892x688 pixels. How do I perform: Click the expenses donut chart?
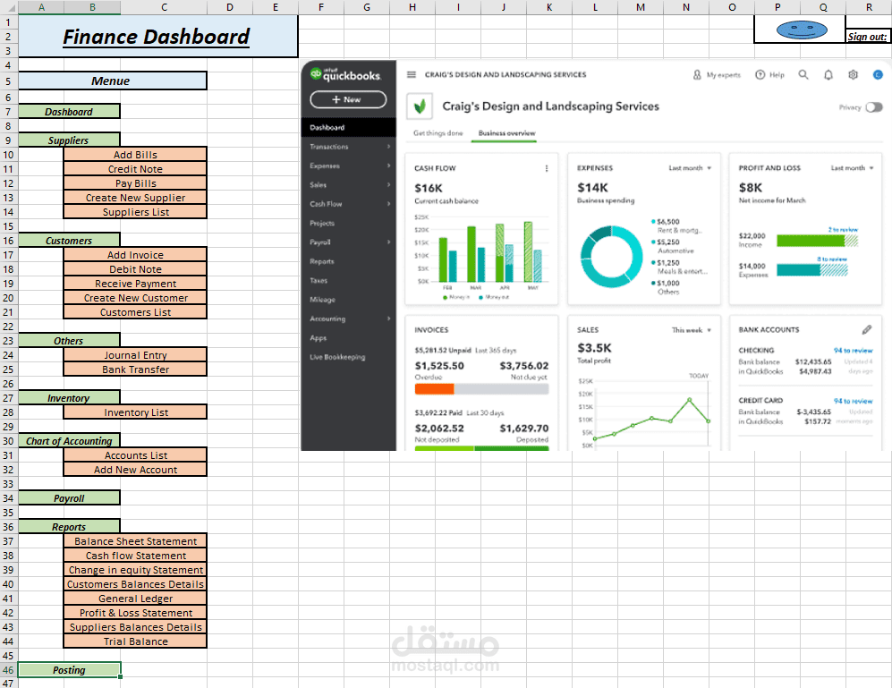point(611,257)
